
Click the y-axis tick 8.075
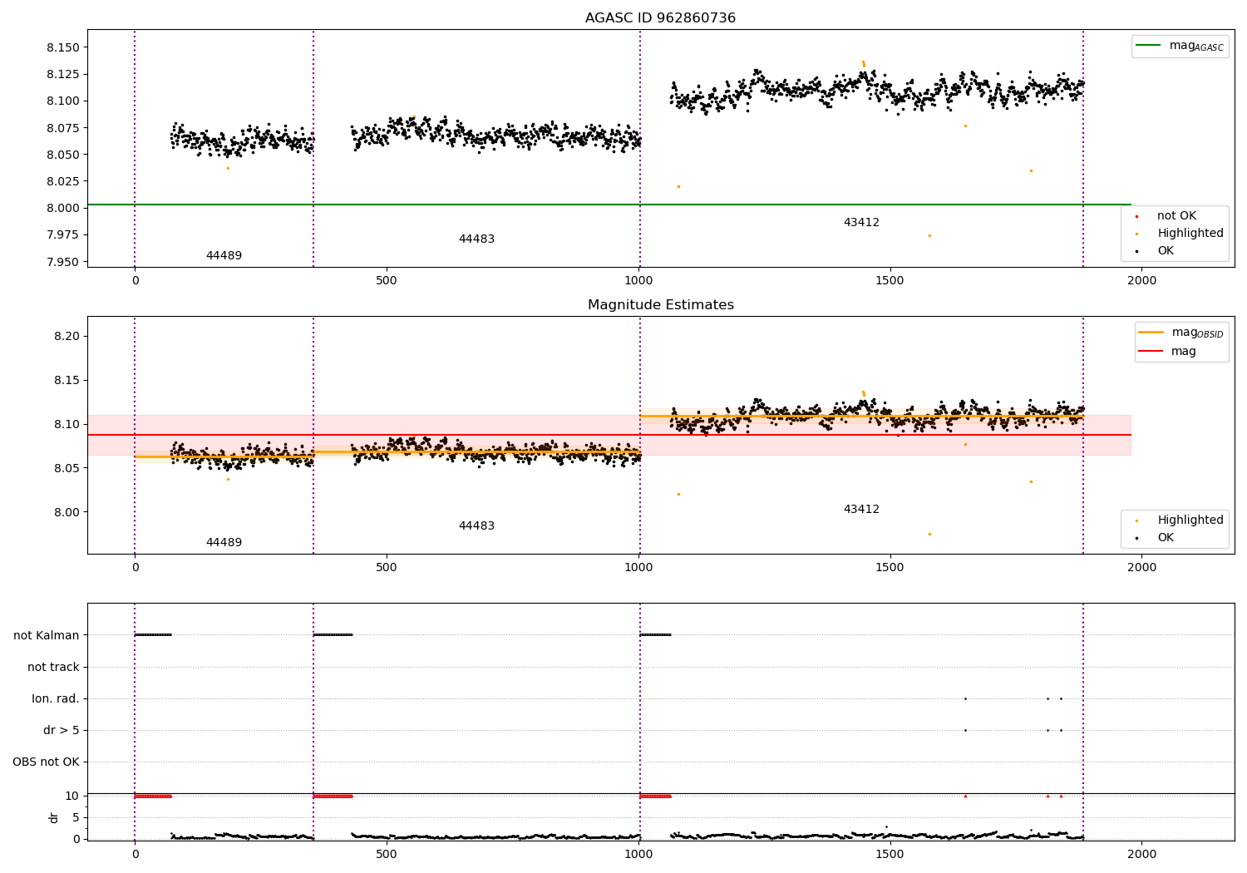(x=63, y=128)
